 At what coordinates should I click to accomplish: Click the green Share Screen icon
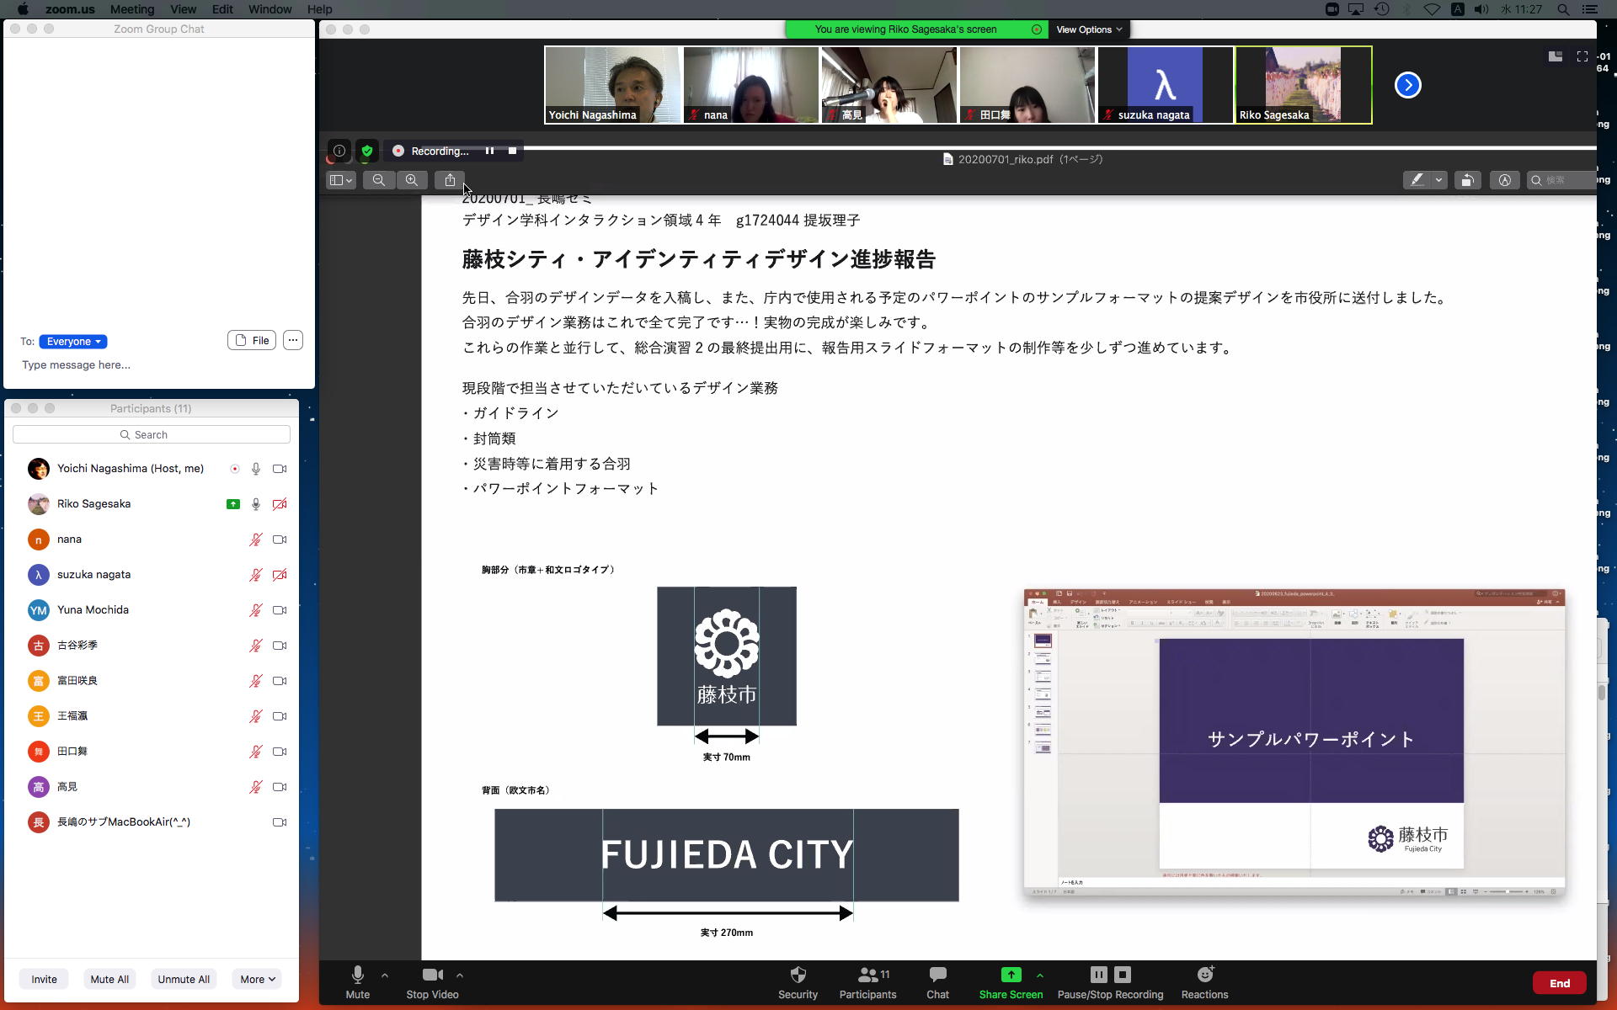click(x=1011, y=975)
